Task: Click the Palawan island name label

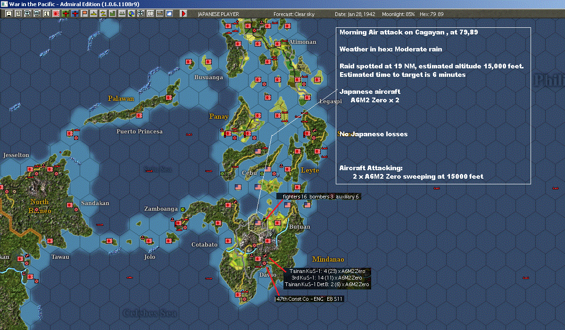Action: coord(121,99)
